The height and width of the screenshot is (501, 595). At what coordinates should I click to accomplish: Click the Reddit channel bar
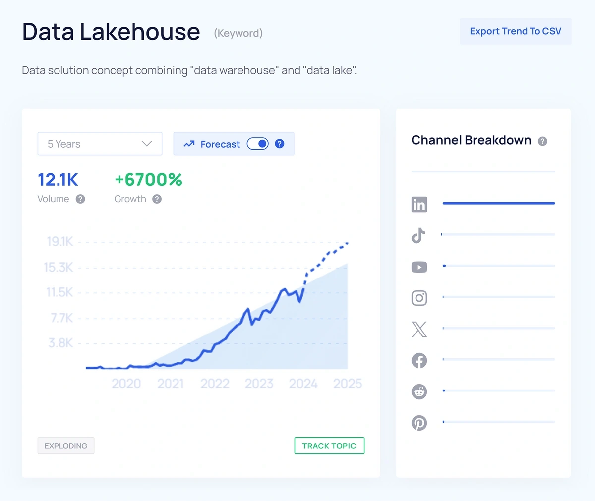click(498, 390)
